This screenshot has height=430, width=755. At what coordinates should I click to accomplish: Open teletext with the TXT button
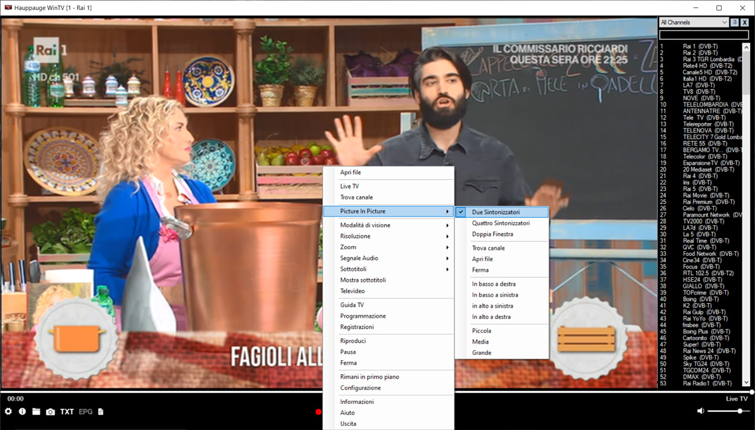tap(67, 412)
